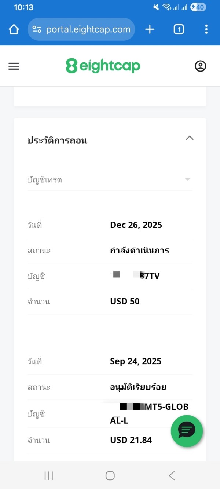View site information icon in address bar
This screenshot has height=489, width=220.
point(37,29)
